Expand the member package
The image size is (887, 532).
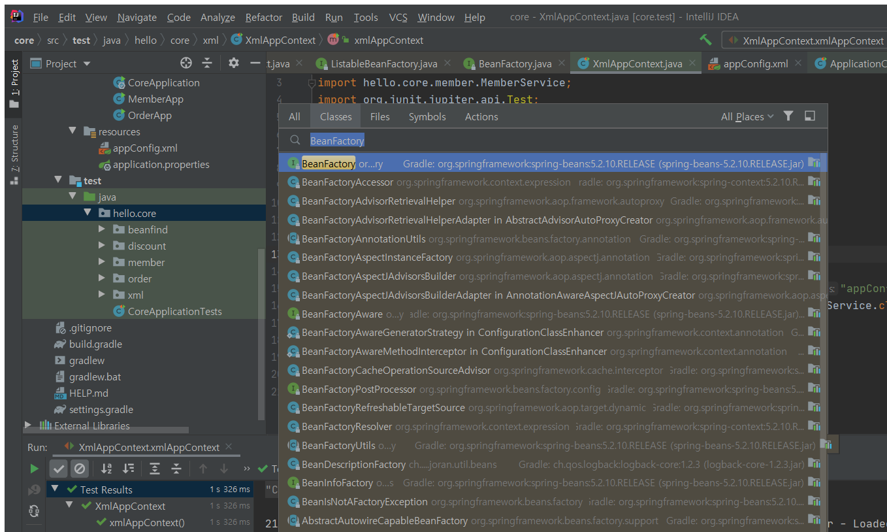101,262
